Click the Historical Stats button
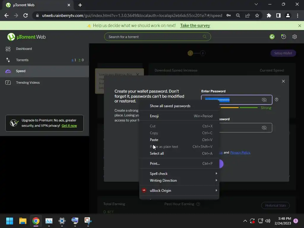 (275, 205)
